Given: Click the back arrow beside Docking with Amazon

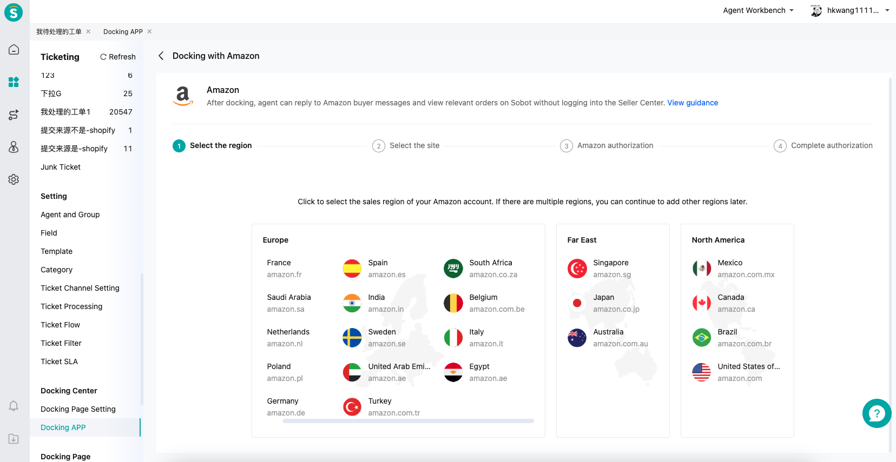Looking at the screenshot, I should pyautogui.click(x=161, y=56).
